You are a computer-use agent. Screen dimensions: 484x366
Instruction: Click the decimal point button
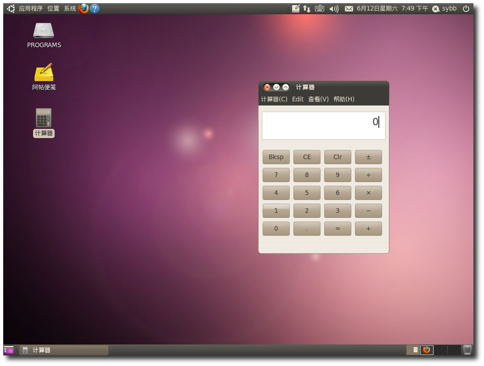pyautogui.click(x=307, y=228)
